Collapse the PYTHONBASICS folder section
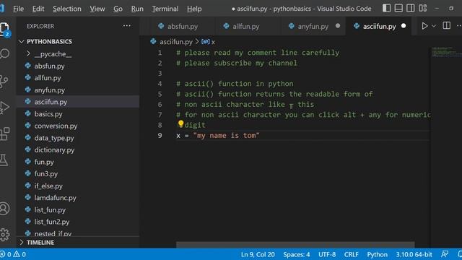The image size is (462, 260). click(77, 42)
